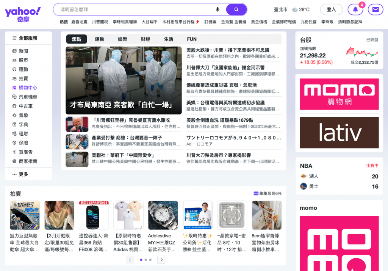Click the 臺北市 location text
This screenshot has height=271, width=388.
coord(281,9)
